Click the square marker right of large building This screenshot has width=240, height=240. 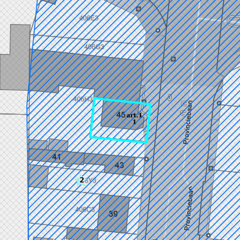tap(173, 59)
